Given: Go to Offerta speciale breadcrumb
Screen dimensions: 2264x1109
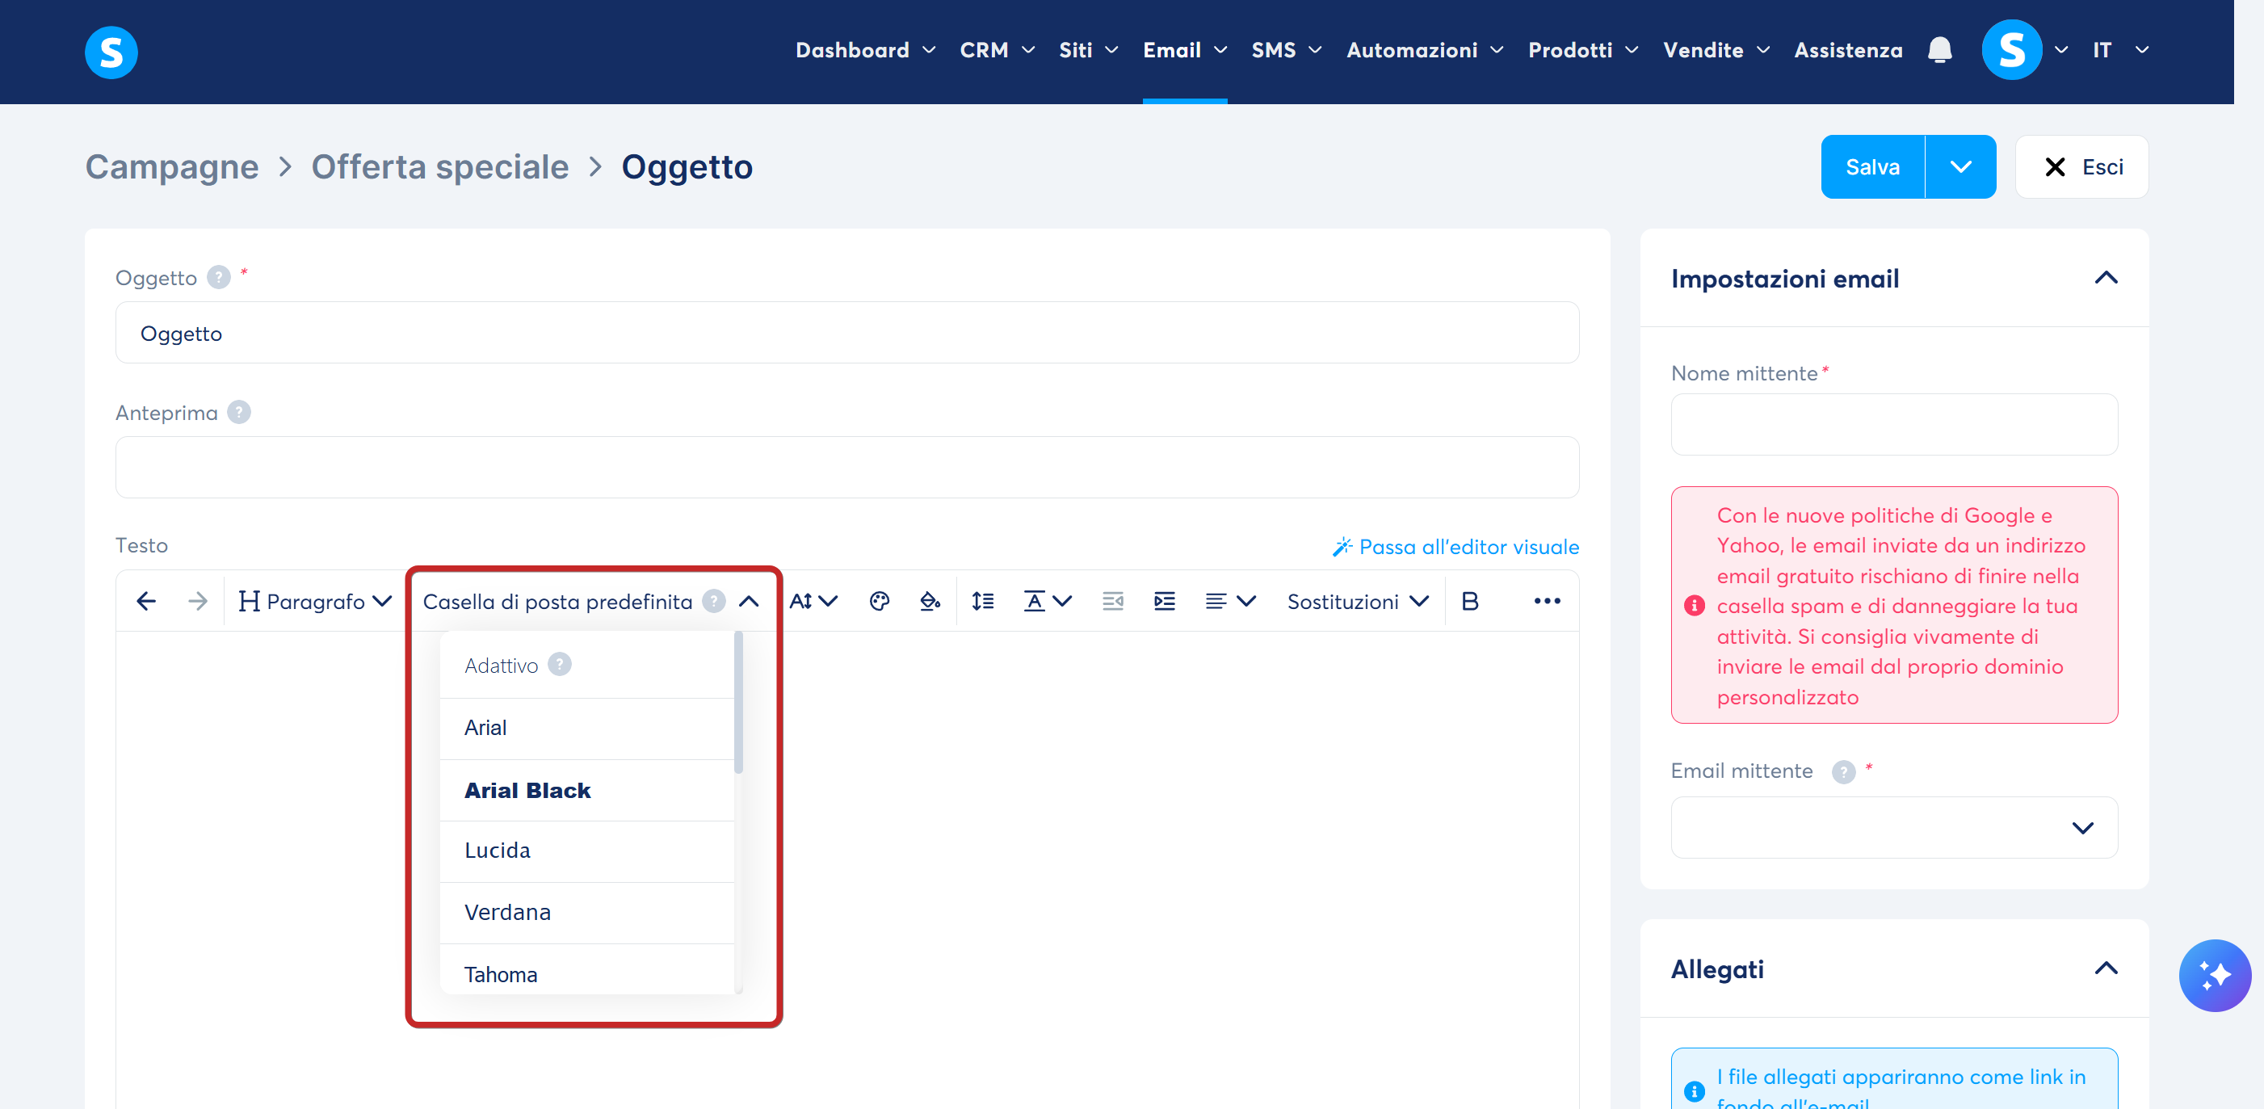Looking at the screenshot, I should [x=439, y=166].
